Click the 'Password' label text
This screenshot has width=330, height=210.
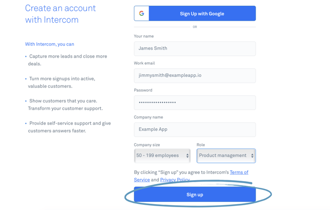[143, 90]
